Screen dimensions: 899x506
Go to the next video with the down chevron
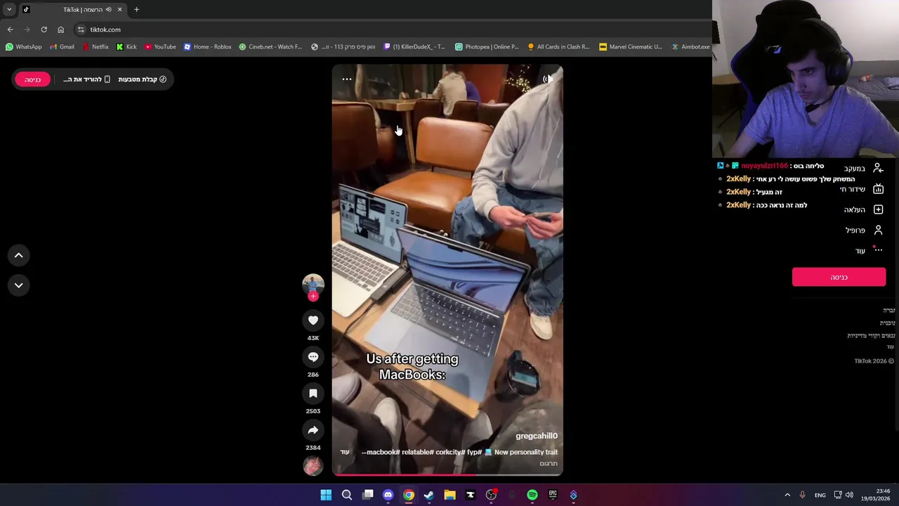click(19, 285)
